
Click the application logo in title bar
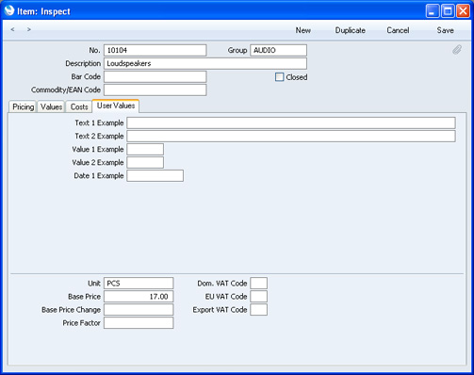click(x=9, y=10)
